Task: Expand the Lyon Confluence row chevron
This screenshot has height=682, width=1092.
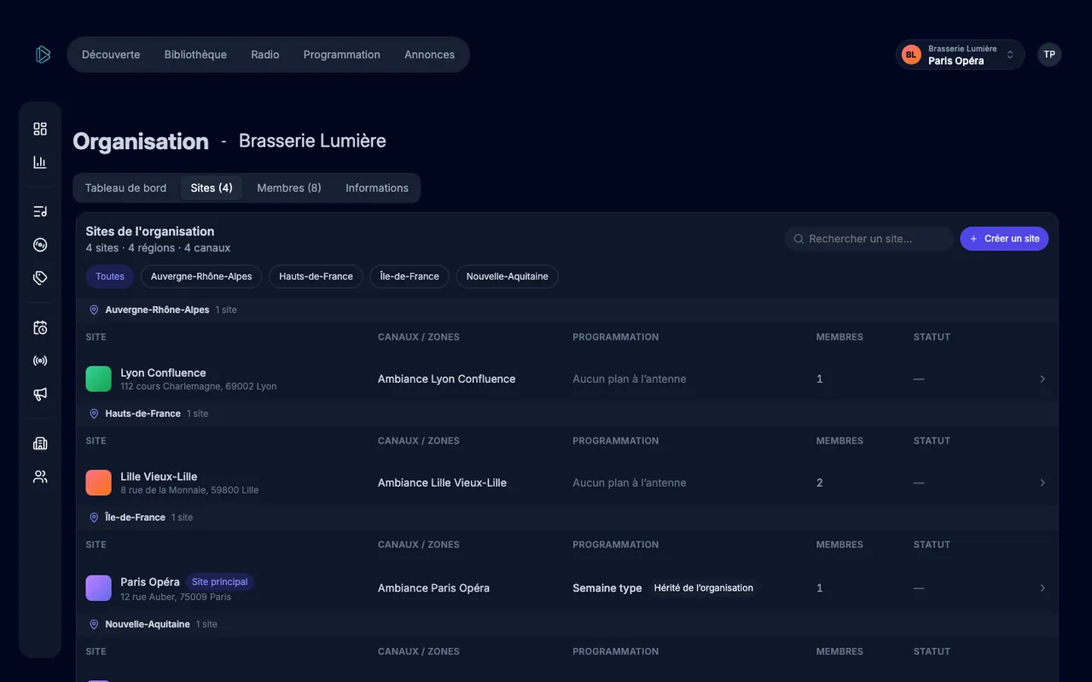Action: pos(1043,379)
